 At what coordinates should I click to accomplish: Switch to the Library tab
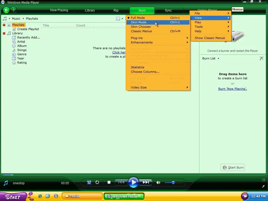pos(90,10)
